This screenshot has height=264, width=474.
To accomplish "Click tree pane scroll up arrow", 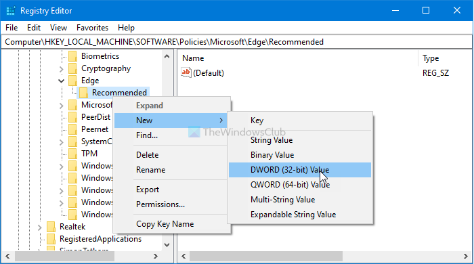I will 167,56.
